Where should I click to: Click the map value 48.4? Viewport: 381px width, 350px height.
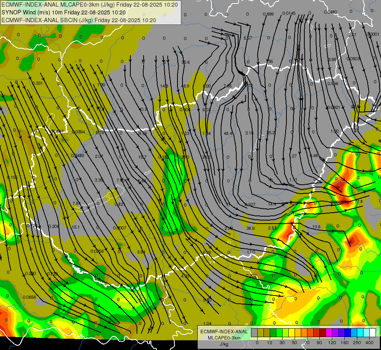click(x=228, y=133)
